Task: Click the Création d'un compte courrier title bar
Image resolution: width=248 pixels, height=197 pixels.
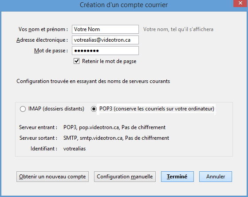Action: point(124,5)
